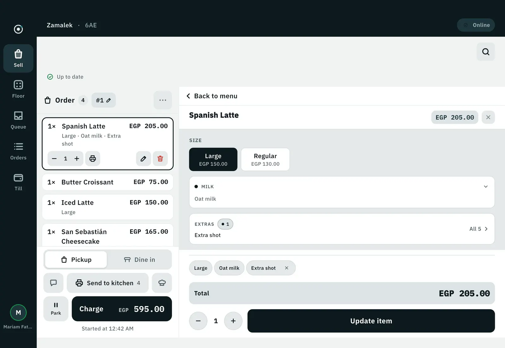Charge EGP 595.00
This screenshot has height=348, width=505.
click(122, 309)
